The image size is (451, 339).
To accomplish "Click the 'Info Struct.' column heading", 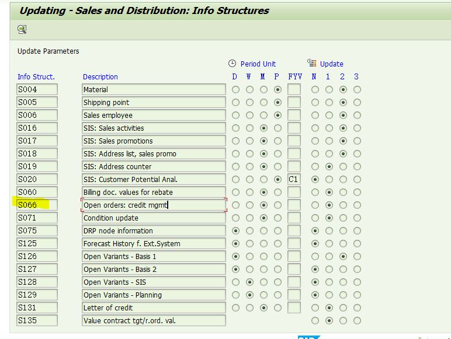I will [36, 76].
